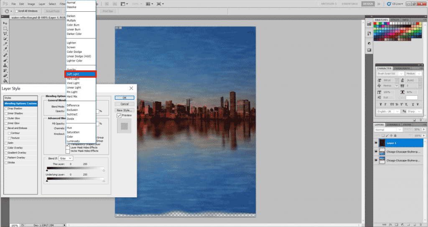Screen dimensions: 428x227
Task: Open font style Medium dropdown
Action: pos(414,74)
